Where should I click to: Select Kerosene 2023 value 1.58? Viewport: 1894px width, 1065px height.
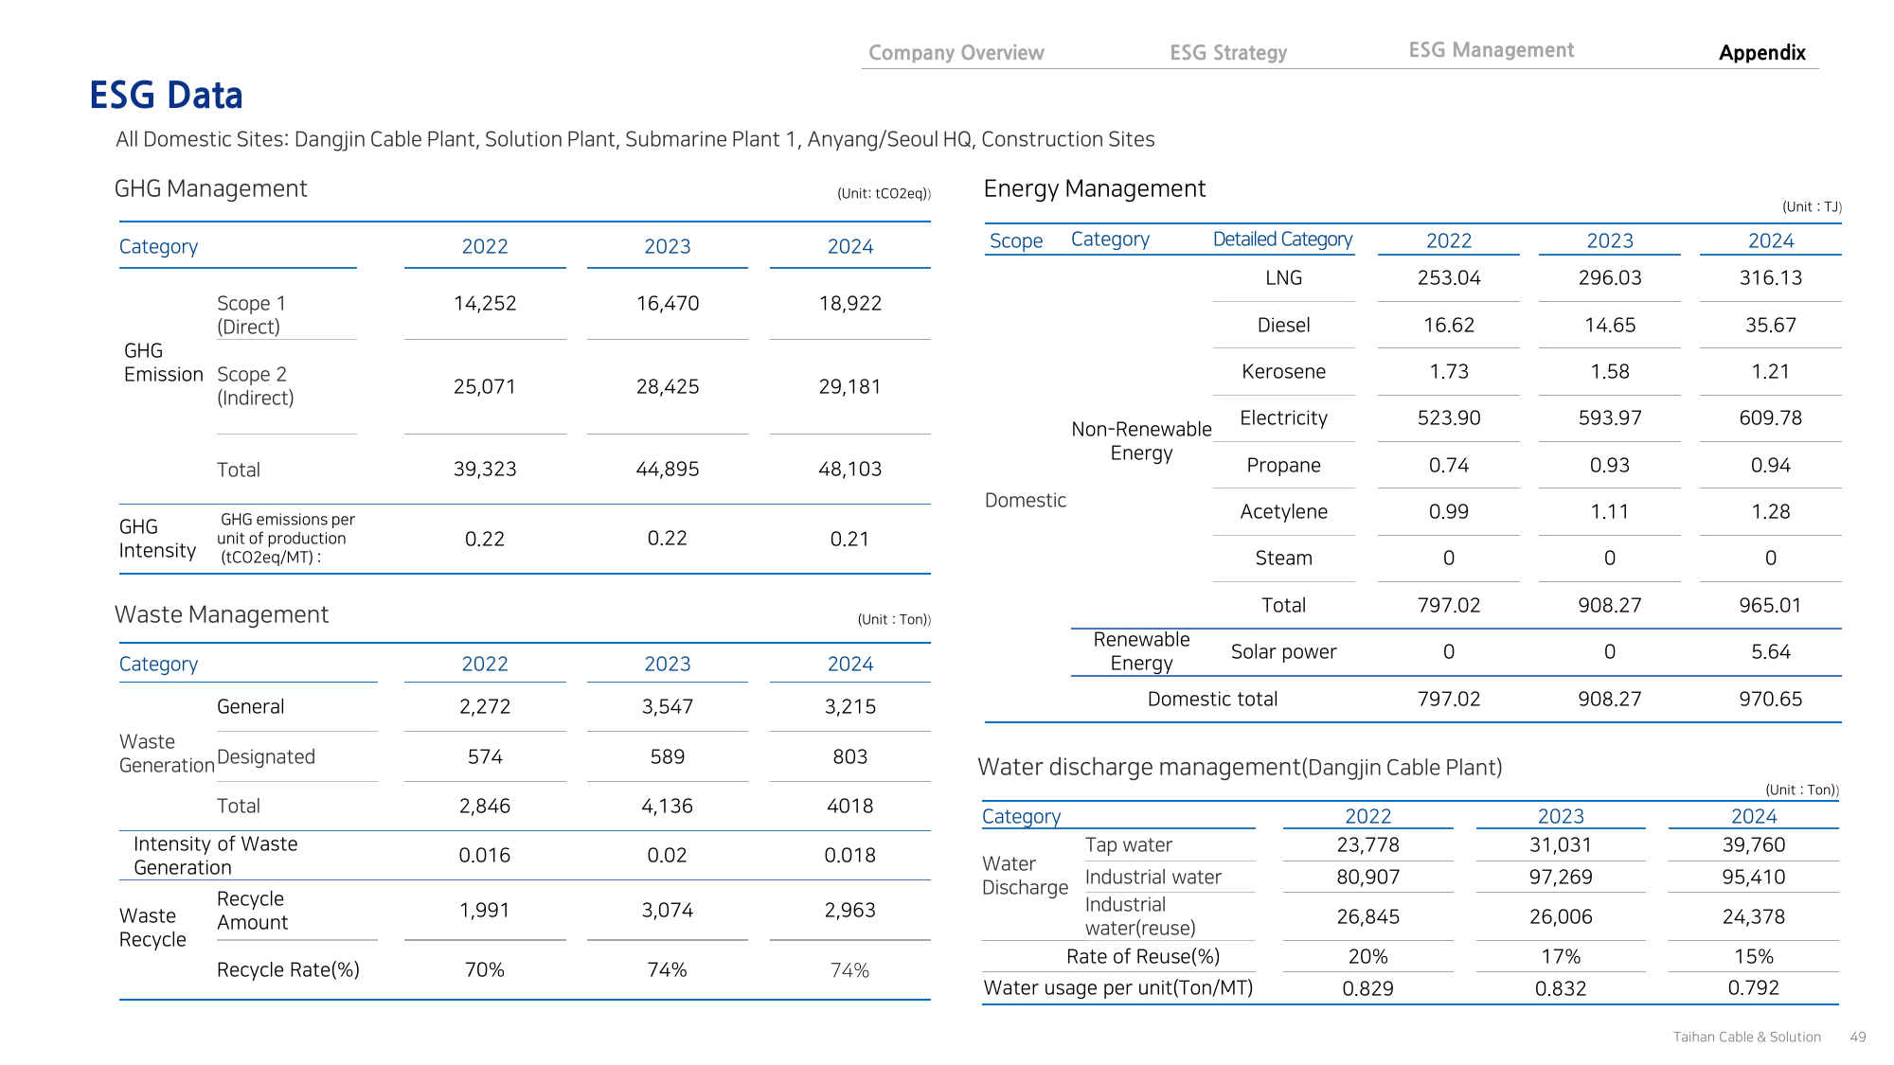click(x=1610, y=371)
